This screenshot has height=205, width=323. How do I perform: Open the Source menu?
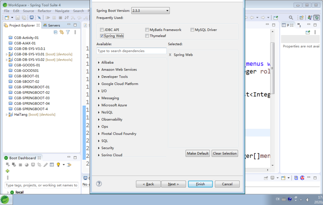pyautogui.click(x=28, y=11)
